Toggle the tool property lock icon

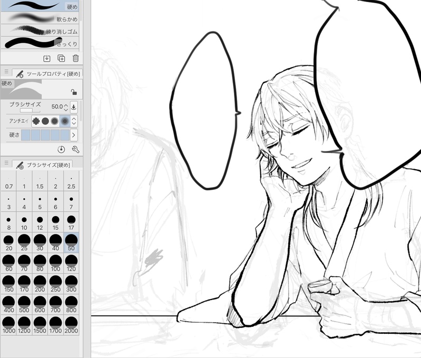click(x=74, y=92)
